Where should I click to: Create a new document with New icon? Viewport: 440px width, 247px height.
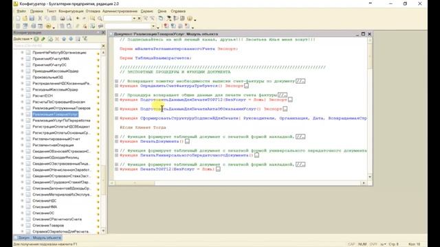tap(18, 19)
